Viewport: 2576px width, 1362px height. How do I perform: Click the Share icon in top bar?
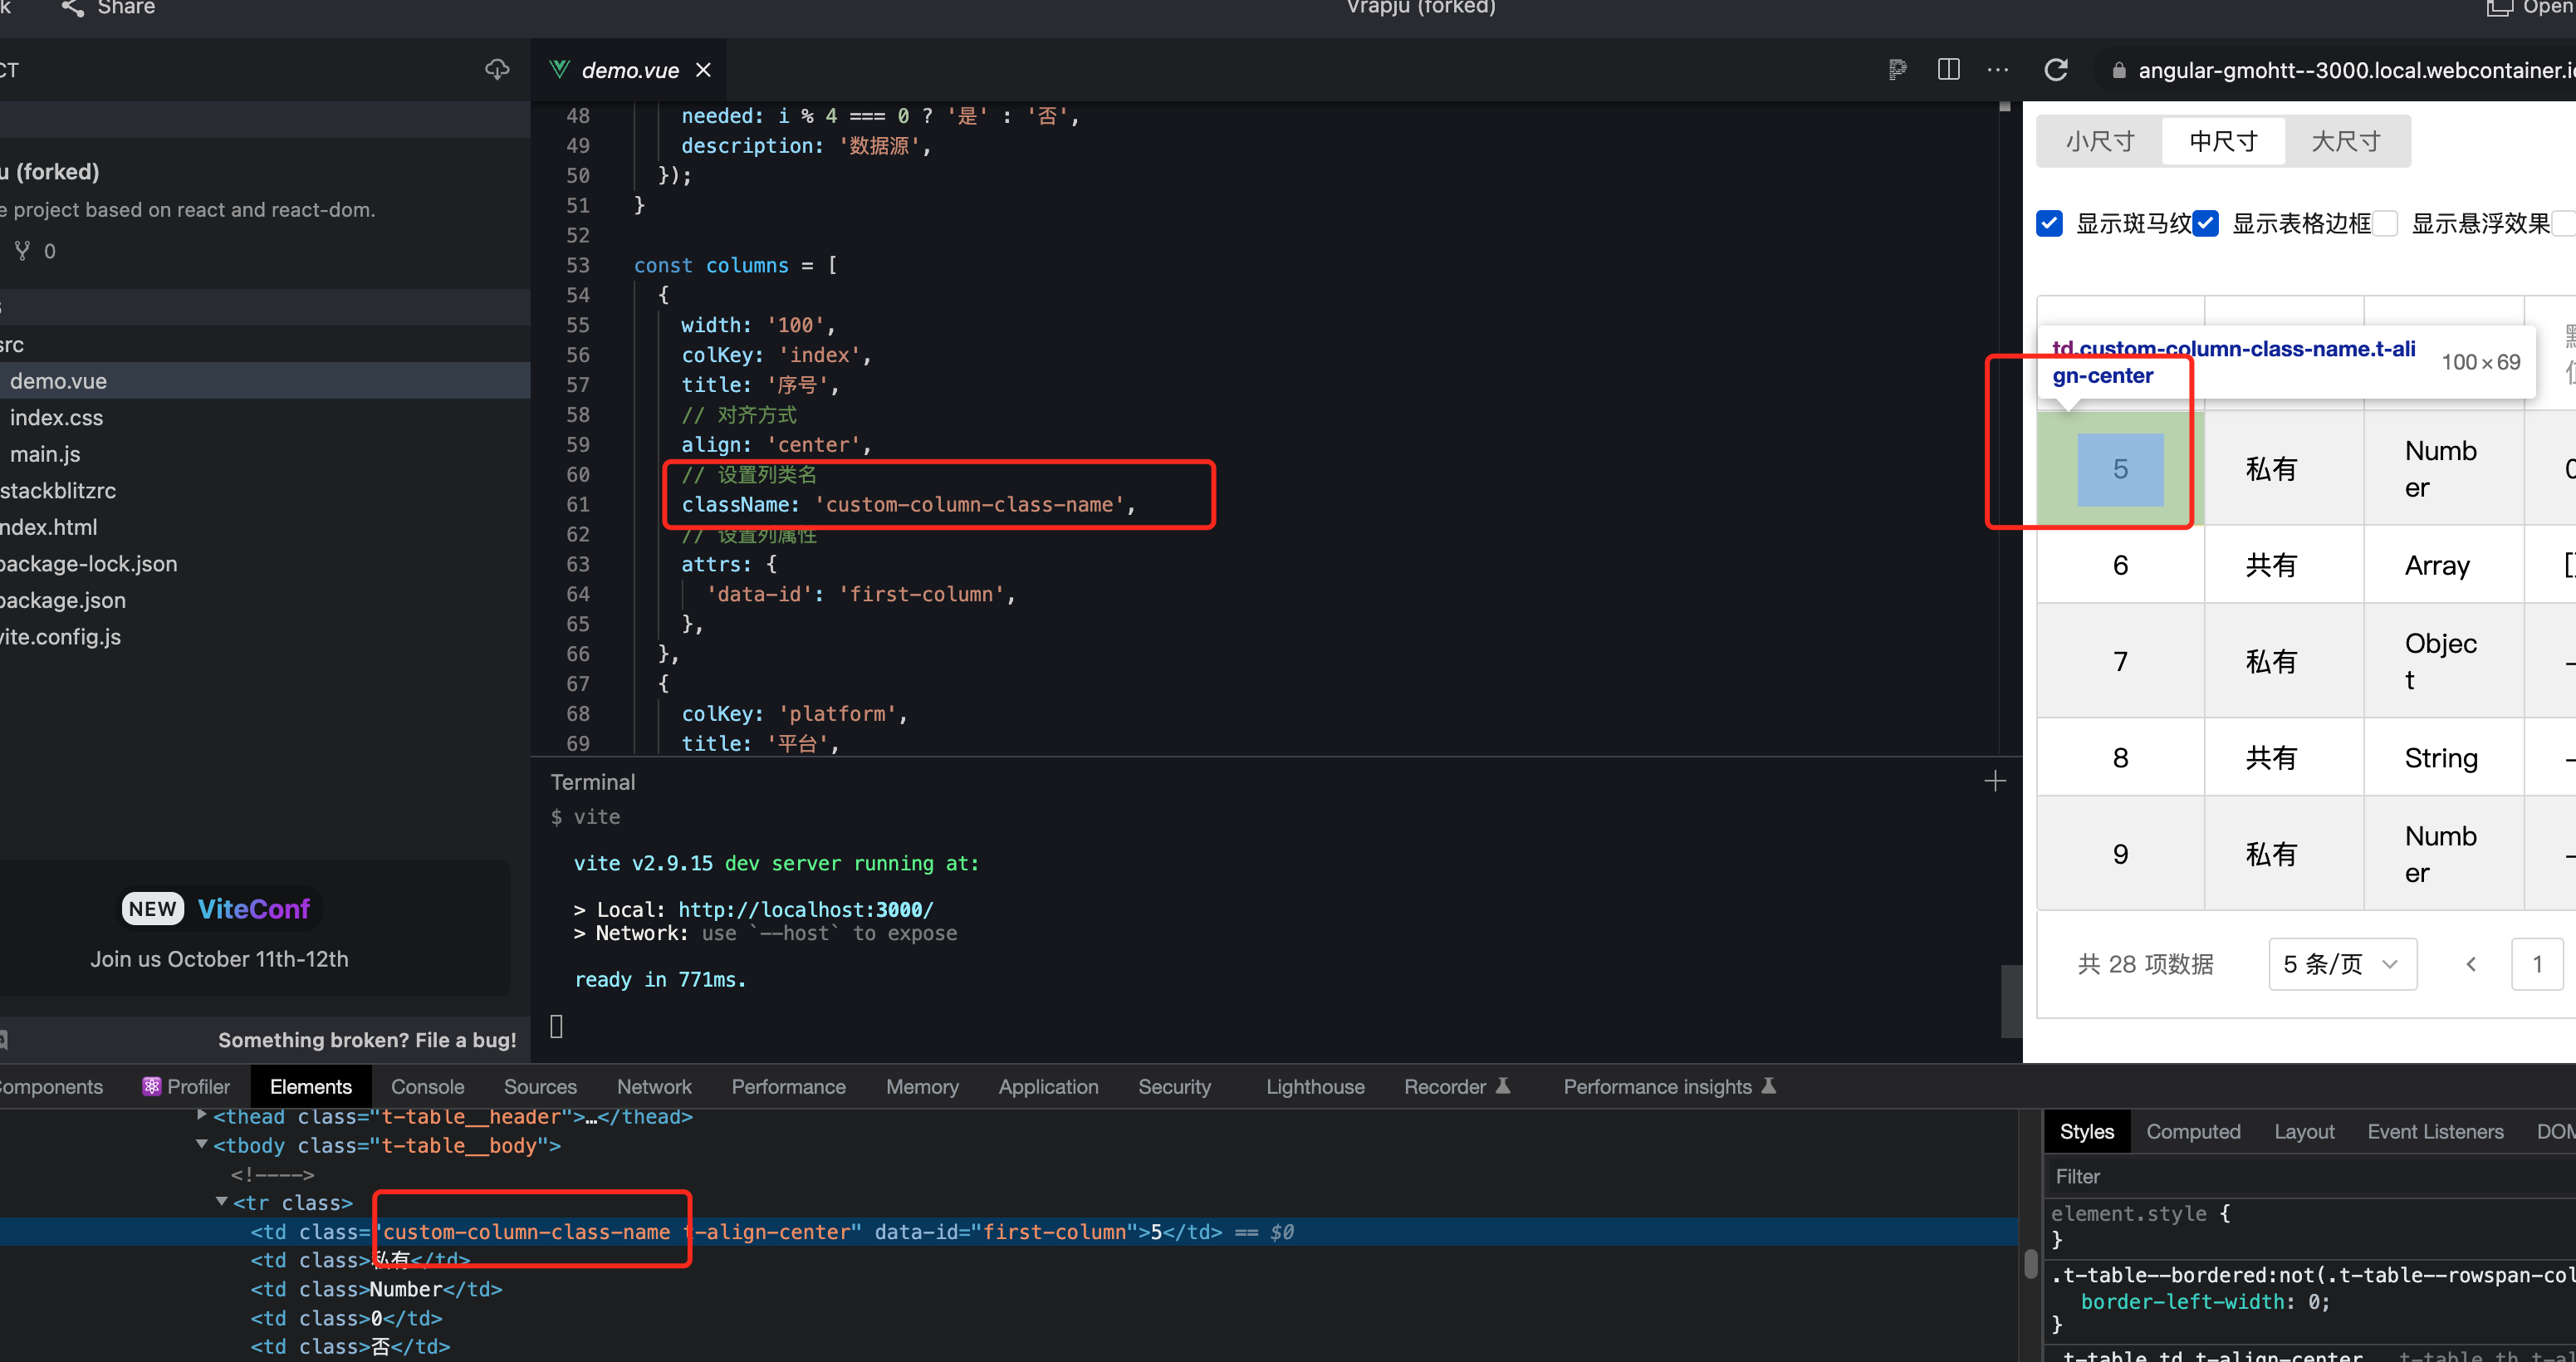pyautogui.click(x=72, y=8)
